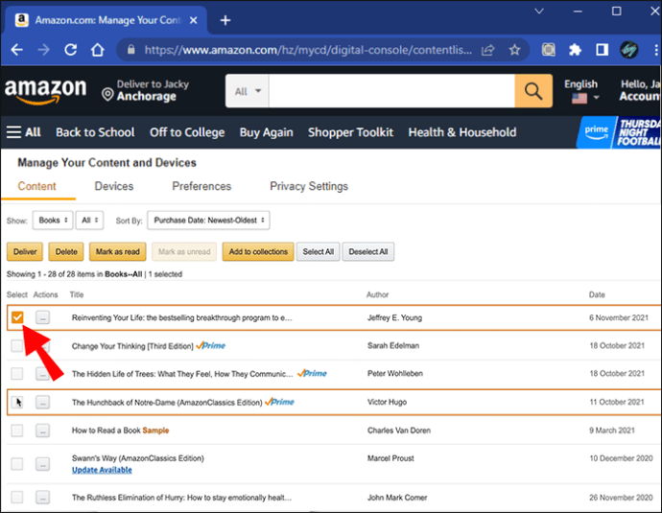Open the All filter dropdown
The height and width of the screenshot is (513, 662).
tap(89, 221)
